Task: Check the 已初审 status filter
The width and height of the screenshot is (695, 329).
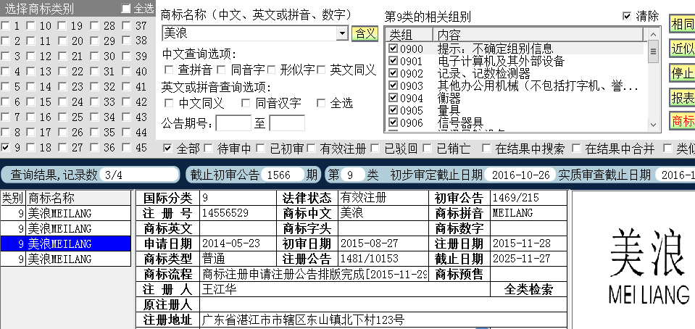Action: [260, 148]
